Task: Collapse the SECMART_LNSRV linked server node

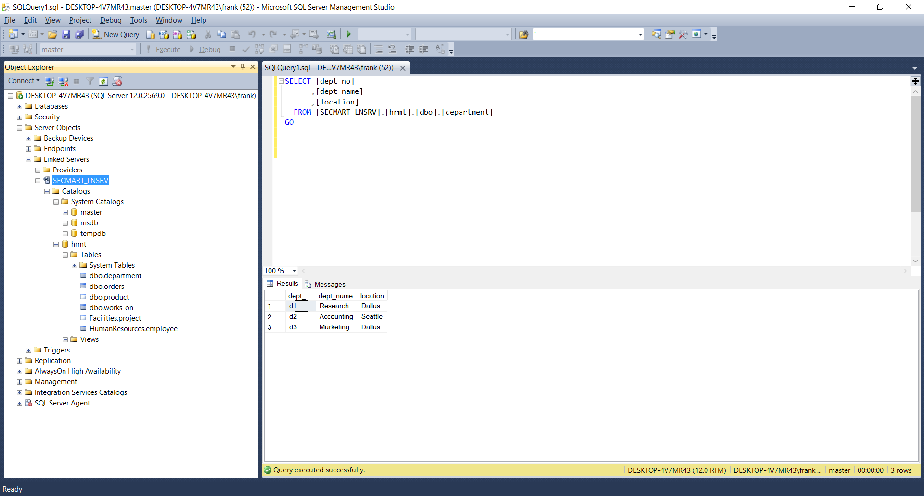Action: (x=38, y=181)
